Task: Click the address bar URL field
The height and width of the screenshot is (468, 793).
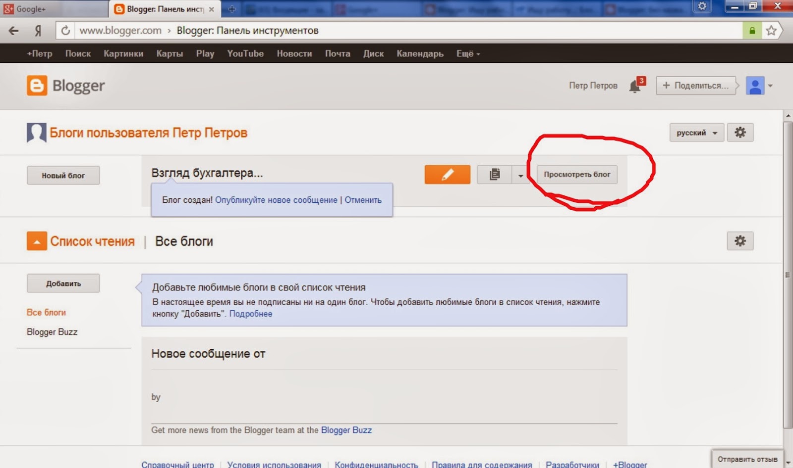Action: (409, 31)
